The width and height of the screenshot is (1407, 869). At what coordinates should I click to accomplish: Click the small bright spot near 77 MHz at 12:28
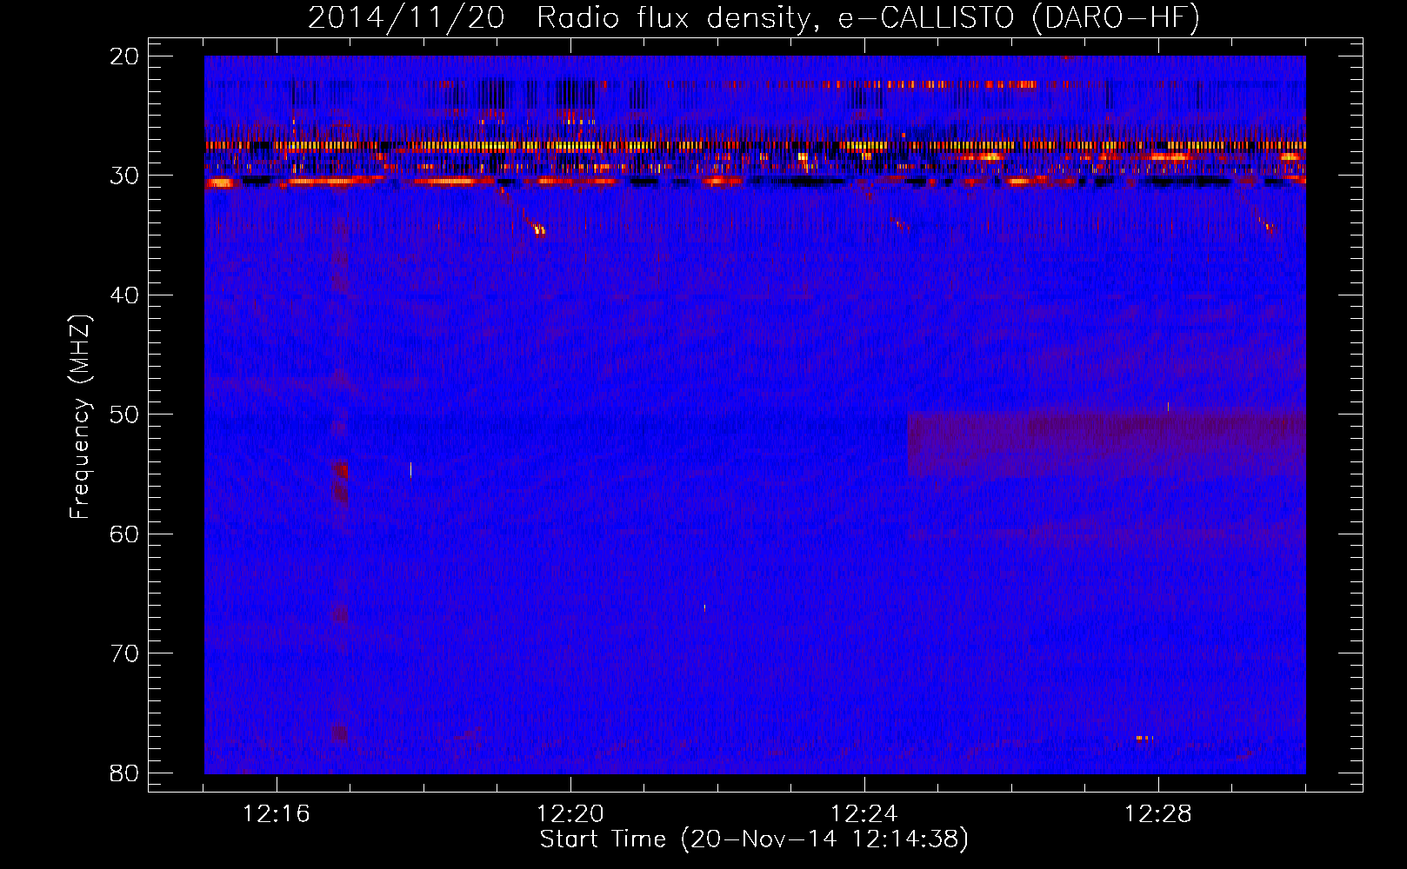1144,738
